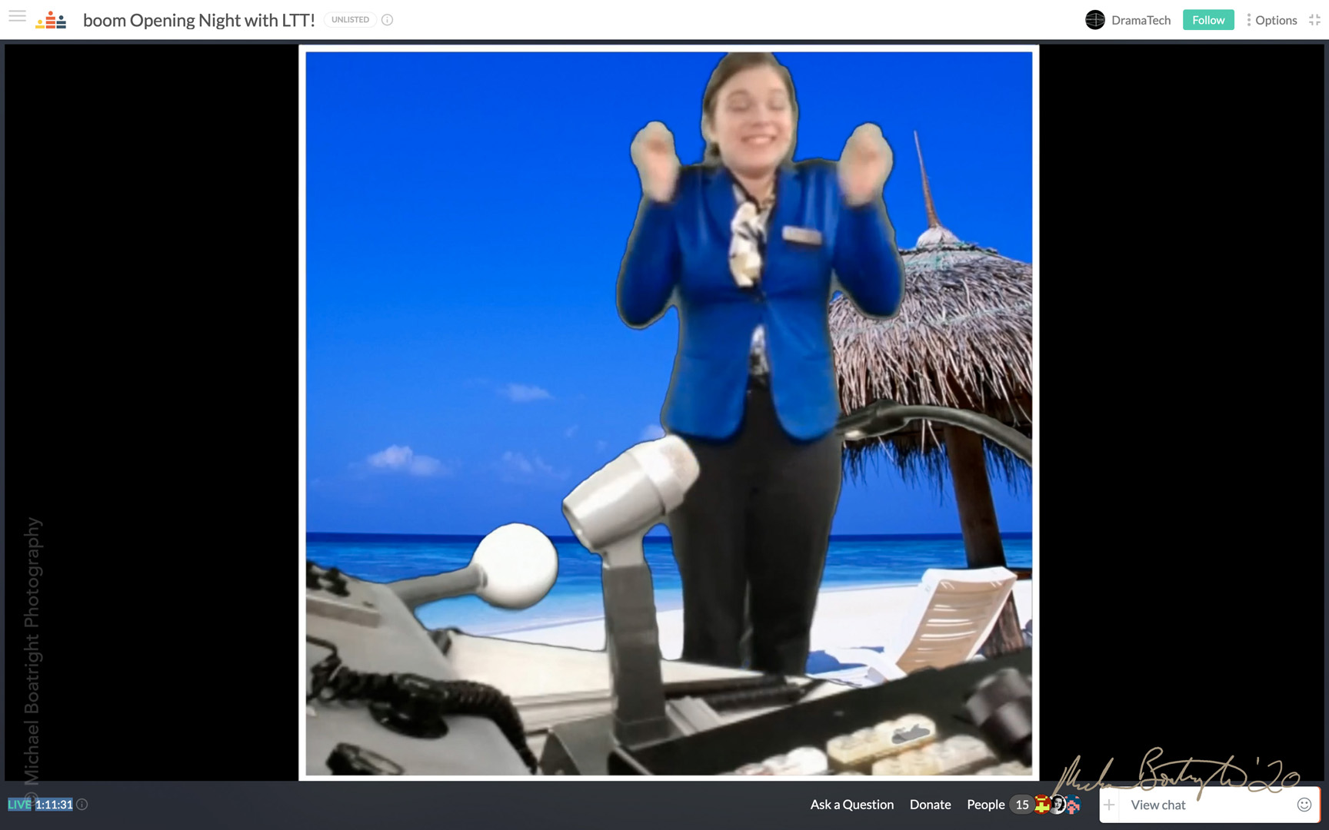The image size is (1329, 830).
Task: Exit fullscreen with the collapse icon
Action: point(1314,20)
